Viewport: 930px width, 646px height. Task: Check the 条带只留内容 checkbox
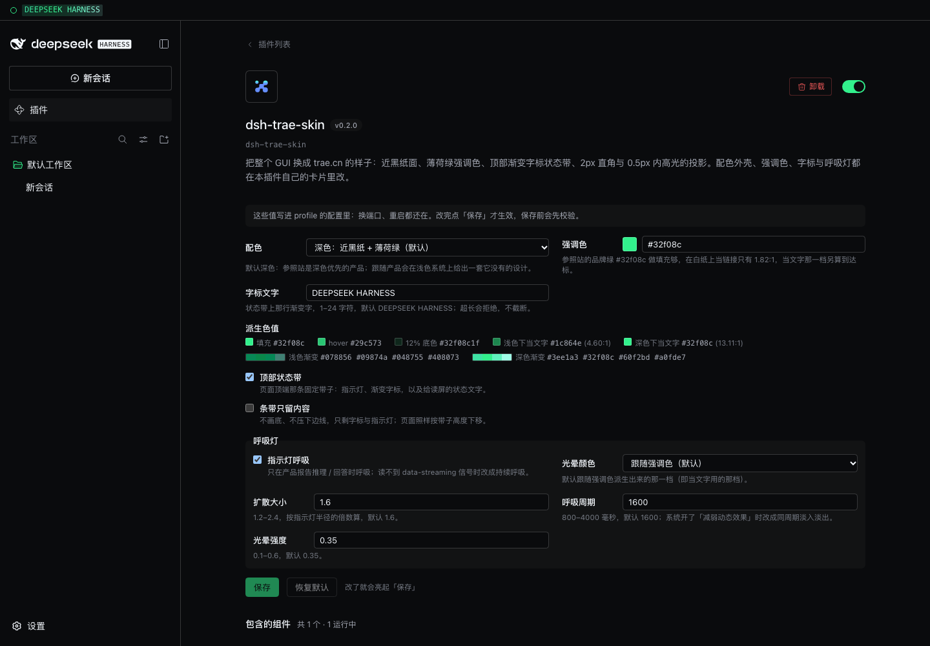click(250, 408)
